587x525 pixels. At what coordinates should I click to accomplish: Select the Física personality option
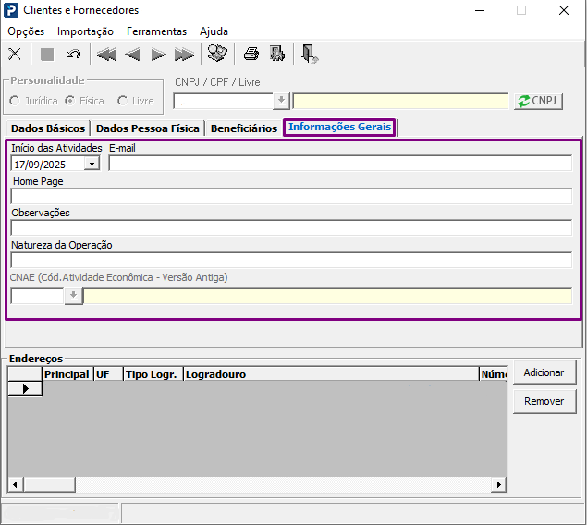point(69,101)
